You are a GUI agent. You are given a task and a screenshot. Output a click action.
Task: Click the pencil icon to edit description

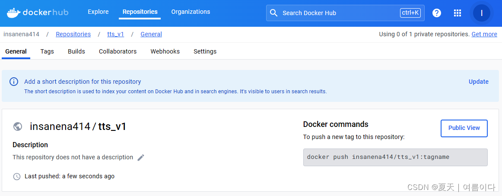[x=141, y=158]
